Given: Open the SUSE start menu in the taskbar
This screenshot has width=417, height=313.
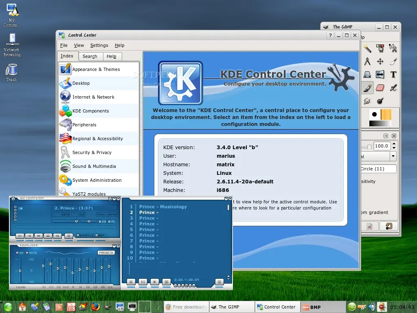Looking at the screenshot, I should click(8, 307).
